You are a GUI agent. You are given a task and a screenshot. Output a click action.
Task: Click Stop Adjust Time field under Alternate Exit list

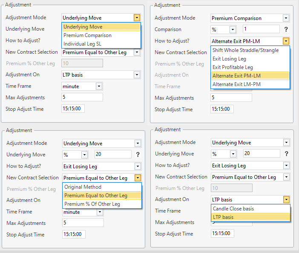click(222, 109)
